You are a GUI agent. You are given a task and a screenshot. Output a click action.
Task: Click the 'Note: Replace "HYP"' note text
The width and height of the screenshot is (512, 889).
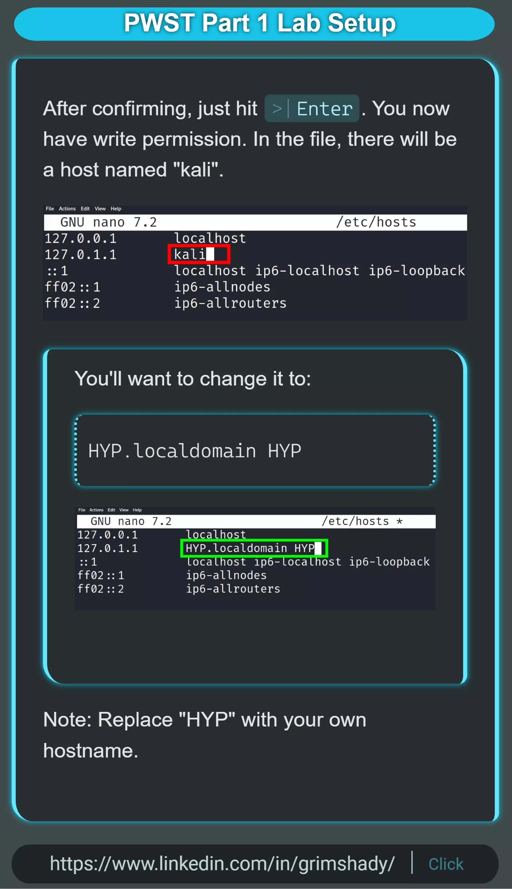[205, 735]
